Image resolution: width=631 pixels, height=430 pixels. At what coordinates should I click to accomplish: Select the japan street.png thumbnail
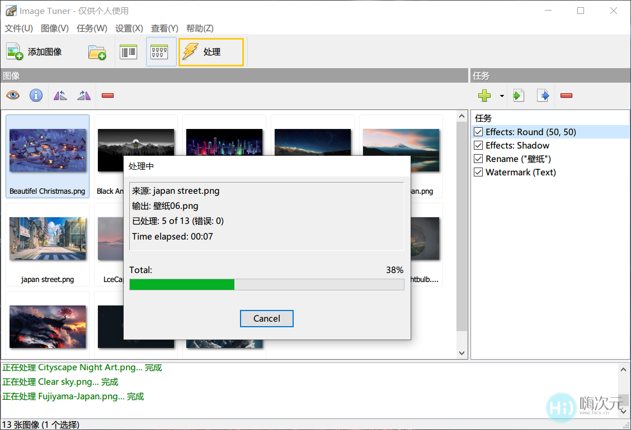48,238
